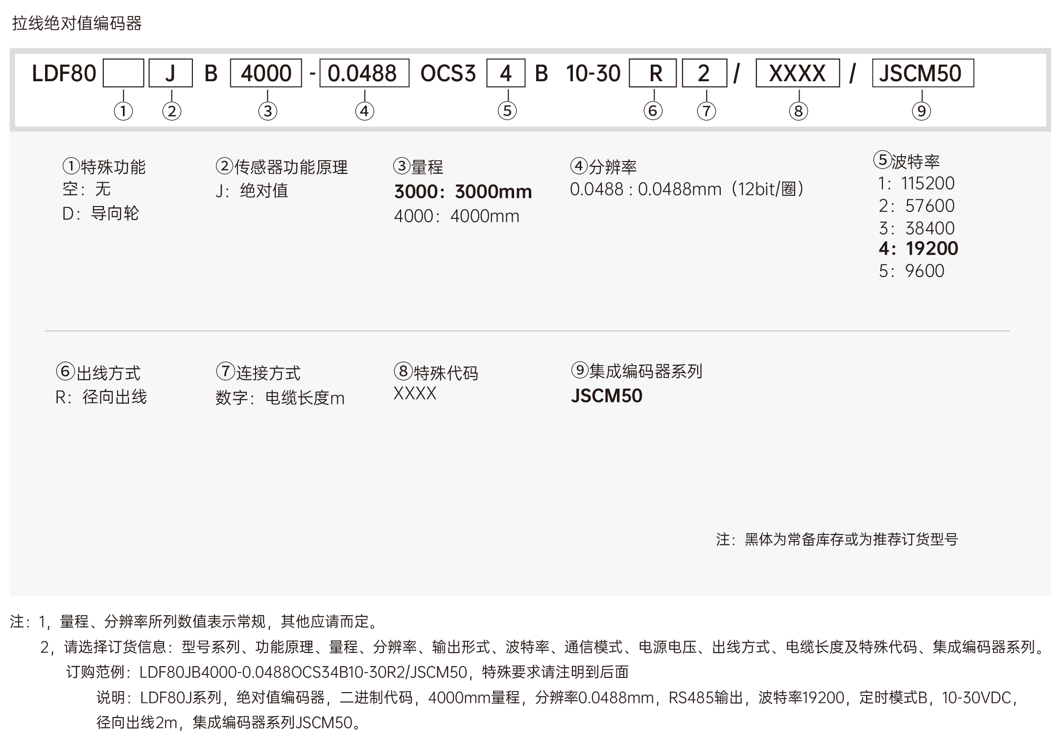The image size is (1063, 744).
Task: Click the XXXX special code box
Action: tap(798, 73)
